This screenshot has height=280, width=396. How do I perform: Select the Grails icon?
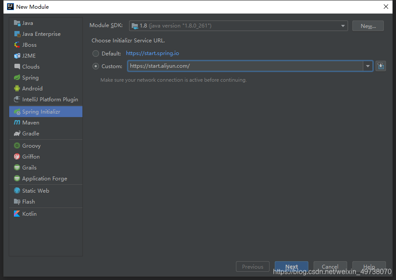pos(17,167)
